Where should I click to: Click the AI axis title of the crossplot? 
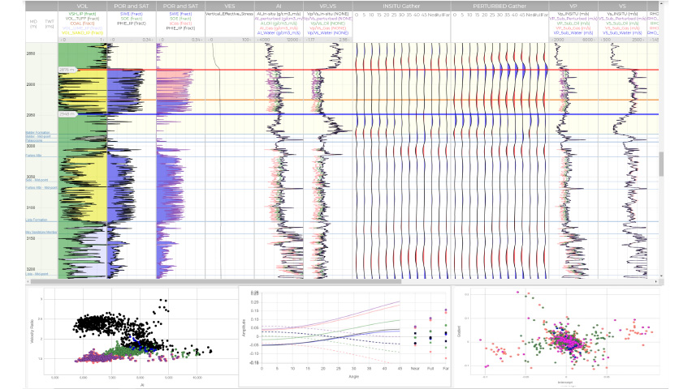tap(142, 385)
